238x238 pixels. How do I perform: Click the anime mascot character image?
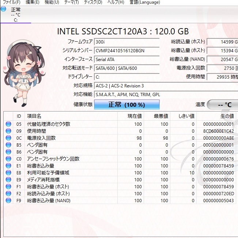coord(24,73)
